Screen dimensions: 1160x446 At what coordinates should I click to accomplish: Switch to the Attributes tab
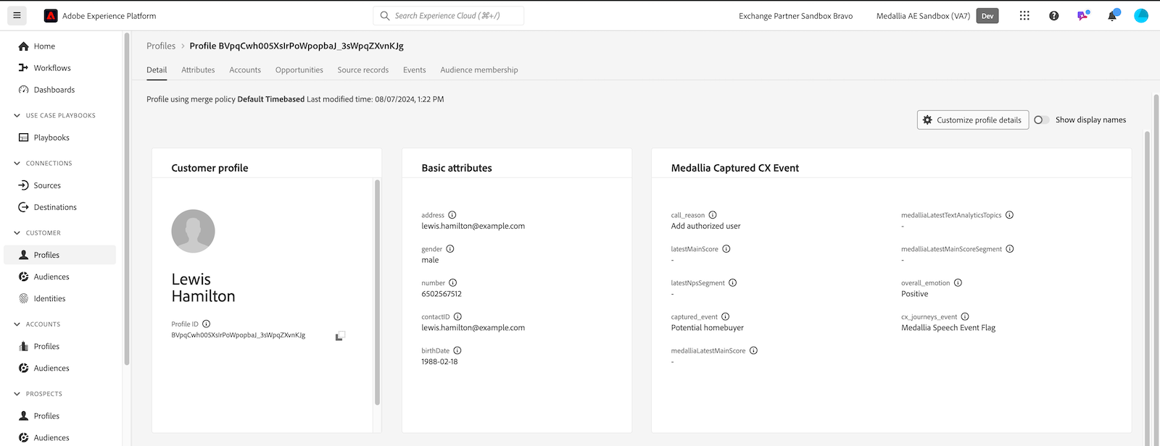(198, 70)
